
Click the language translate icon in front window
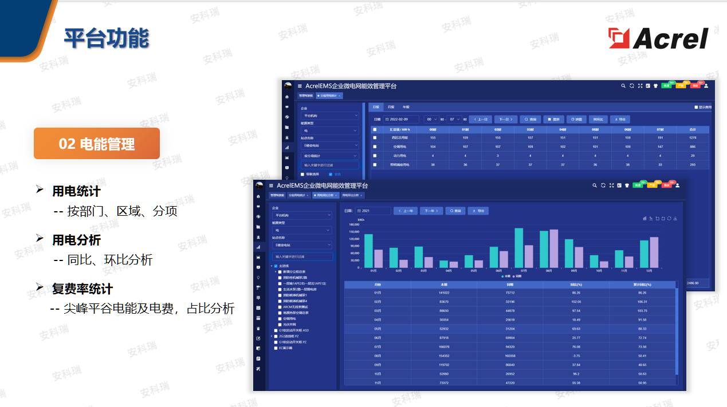[x=619, y=185]
